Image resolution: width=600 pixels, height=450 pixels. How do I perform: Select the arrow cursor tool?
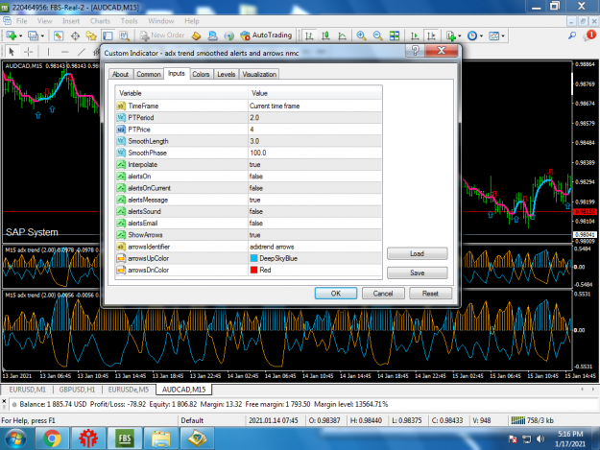[x=12, y=52]
